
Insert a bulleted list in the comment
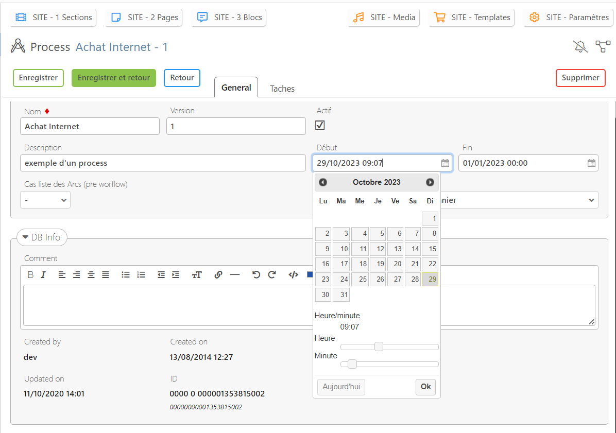click(125, 275)
